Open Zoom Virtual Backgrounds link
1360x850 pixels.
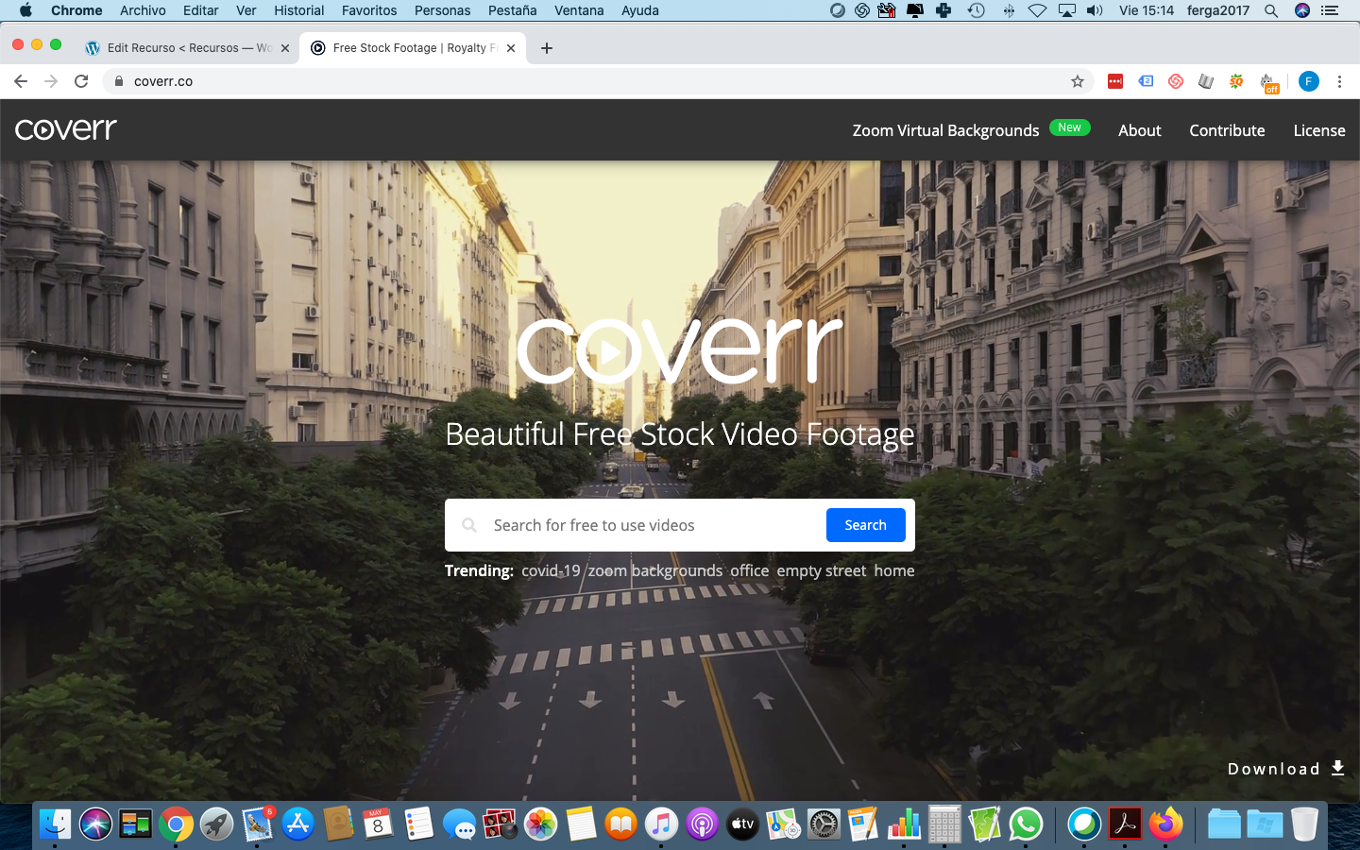tap(945, 130)
